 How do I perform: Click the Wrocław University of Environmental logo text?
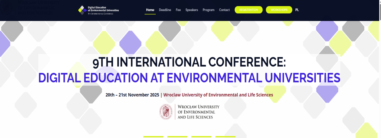click(x=198, y=112)
